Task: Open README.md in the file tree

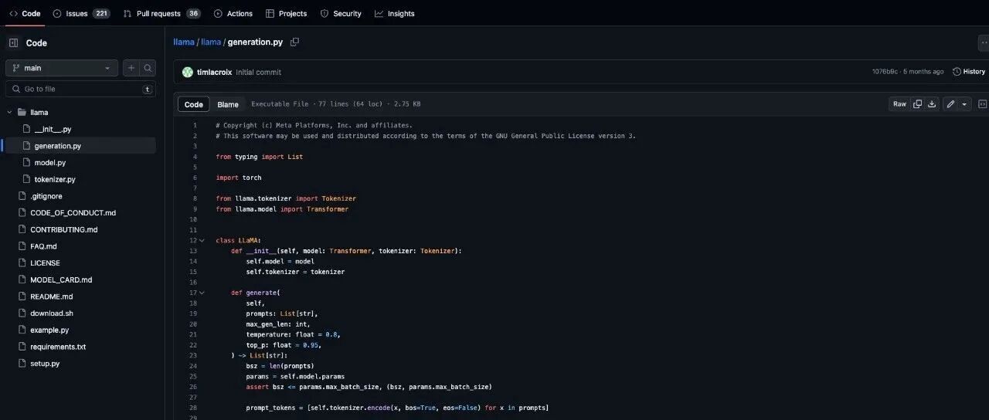Action: 51,296
